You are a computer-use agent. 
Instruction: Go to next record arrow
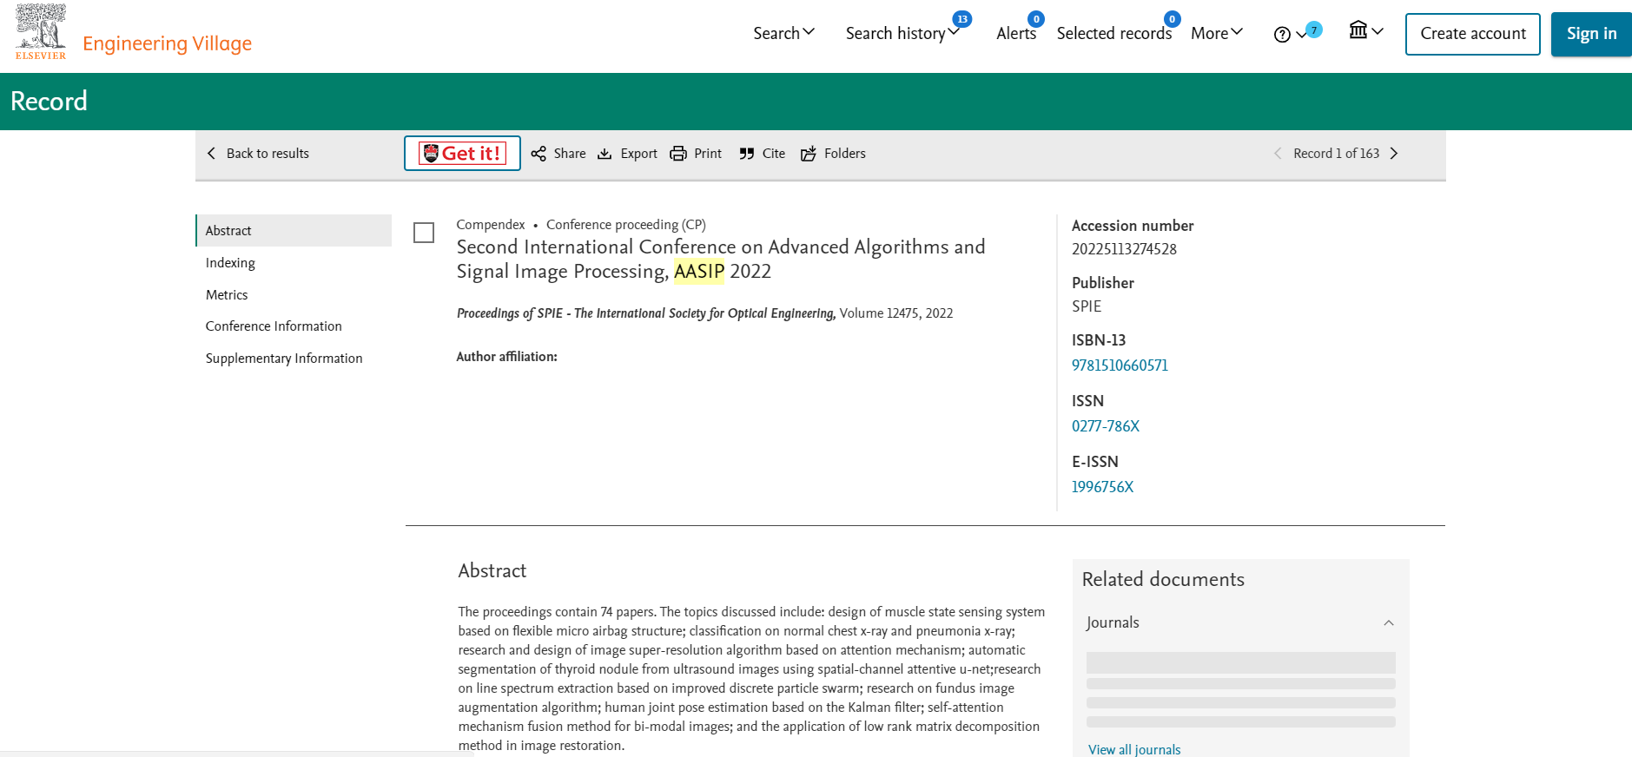(1394, 154)
